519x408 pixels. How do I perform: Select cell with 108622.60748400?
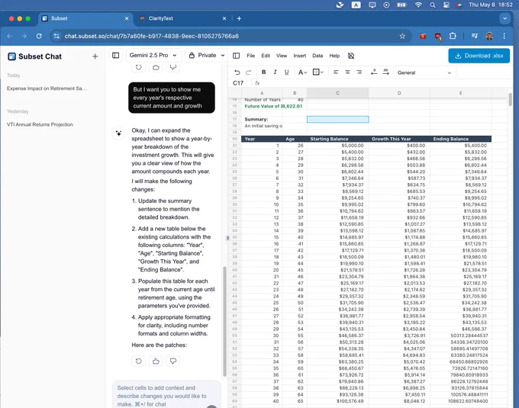click(460, 401)
